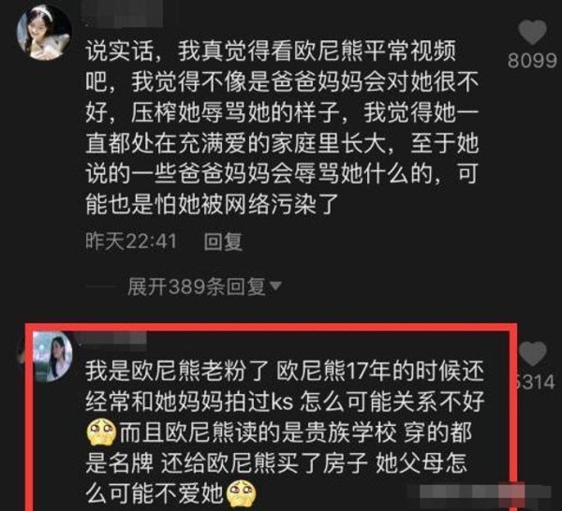Click the blurred watermark at bottom right

coord(484,491)
